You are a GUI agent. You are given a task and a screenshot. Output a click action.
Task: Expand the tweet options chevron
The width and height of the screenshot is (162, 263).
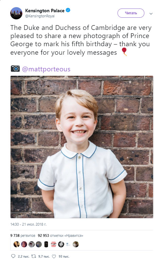(x=151, y=14)
